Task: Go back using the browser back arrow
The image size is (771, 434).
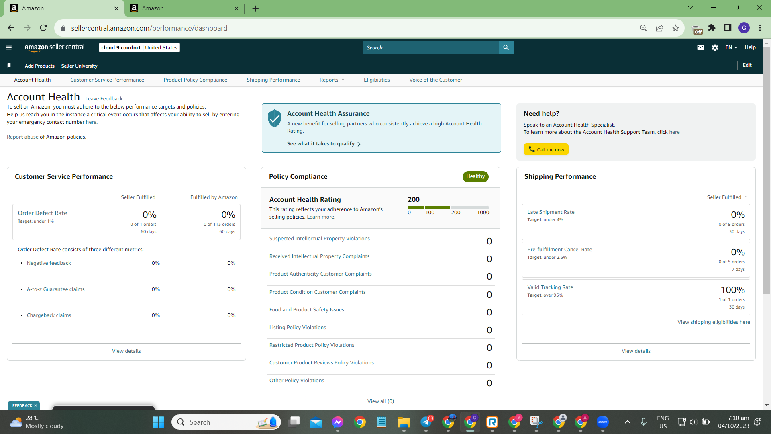Action: (x=11, y=28)
